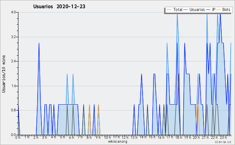Click the 4.0 y-axis value

point(13,12)
